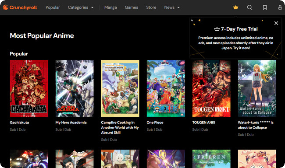This screenshot has height=168, width=285.
Task: Click Campfire Cooking in Another World title
Action: (120, 128)
